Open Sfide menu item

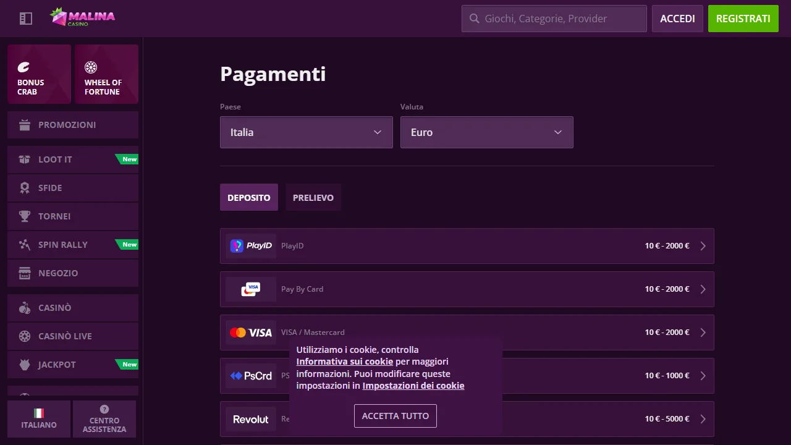point(73,188)
